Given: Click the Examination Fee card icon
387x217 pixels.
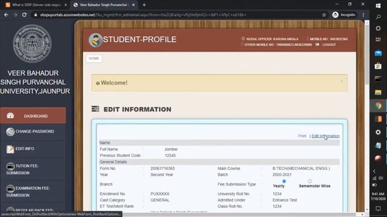Looking at the screenshot, I should point(10,189).
